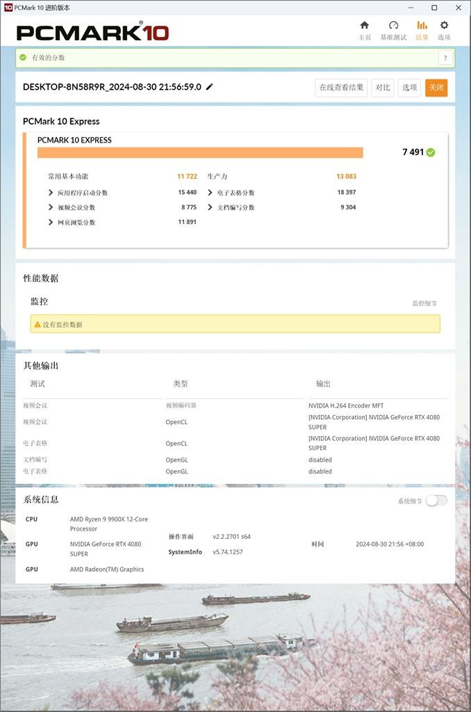Click the value 18 397
Screen dimensions: 471x712
coord(347,192)
